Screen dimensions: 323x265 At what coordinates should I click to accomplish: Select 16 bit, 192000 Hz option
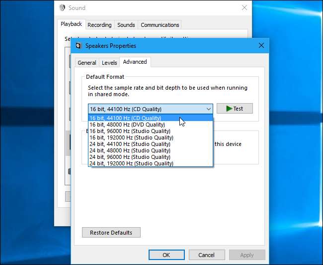[x=132, y=137]
